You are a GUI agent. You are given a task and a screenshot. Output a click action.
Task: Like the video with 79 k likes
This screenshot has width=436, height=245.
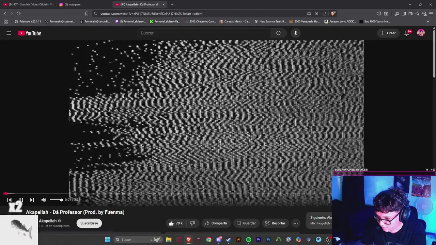point(176,223)
